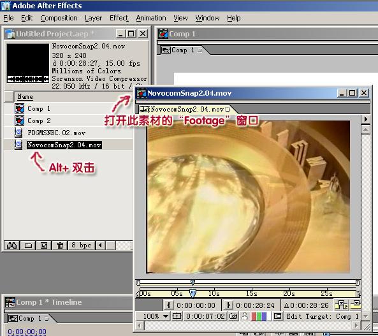Click the Take Snapshot camera icon
This screenshot has height=336, width=378.
(233, 316)
